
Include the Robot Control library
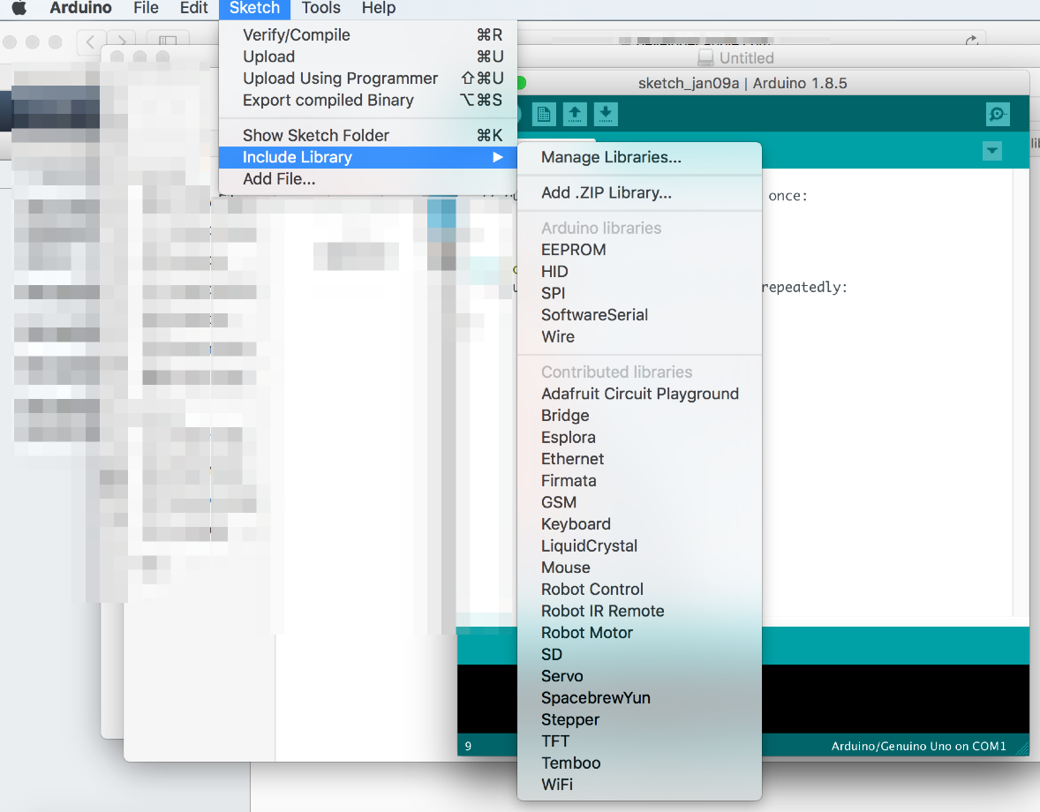click(639, 590)
